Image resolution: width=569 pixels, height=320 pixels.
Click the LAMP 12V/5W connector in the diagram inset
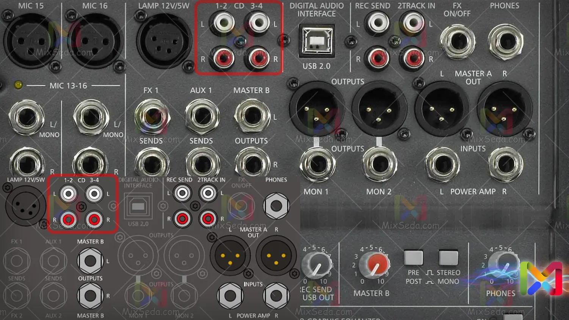[x=25, y=206]
